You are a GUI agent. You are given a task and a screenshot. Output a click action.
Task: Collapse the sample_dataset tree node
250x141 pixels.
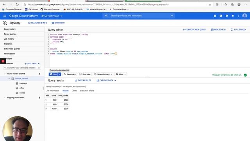pyautogui.click(x=9, y=78)
